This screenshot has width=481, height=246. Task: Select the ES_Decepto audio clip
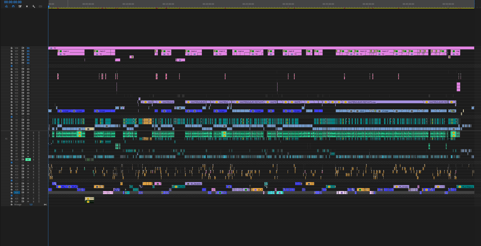(x=194, y=184)
